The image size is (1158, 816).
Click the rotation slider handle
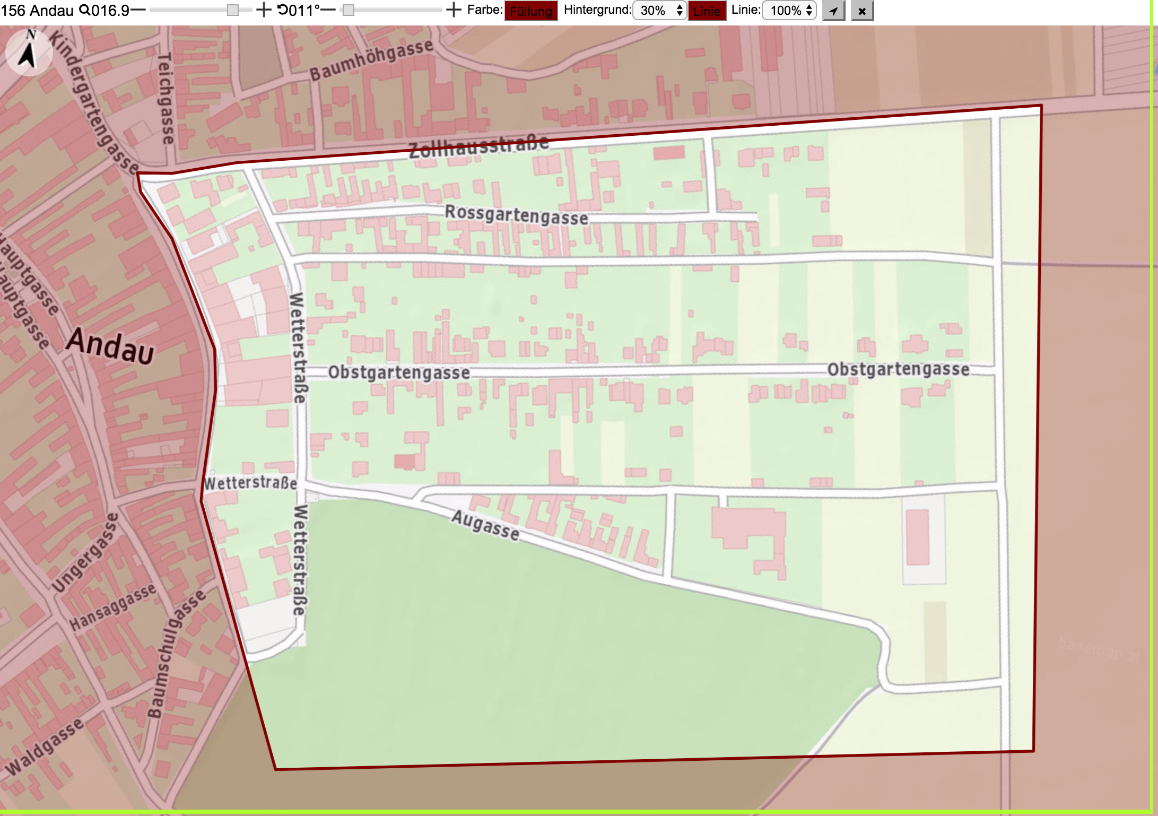click(348, 10)
